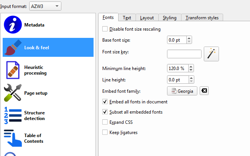Click into the Font size key field
250x156 pixels.
pyautogui.click(x=184, y=54)
